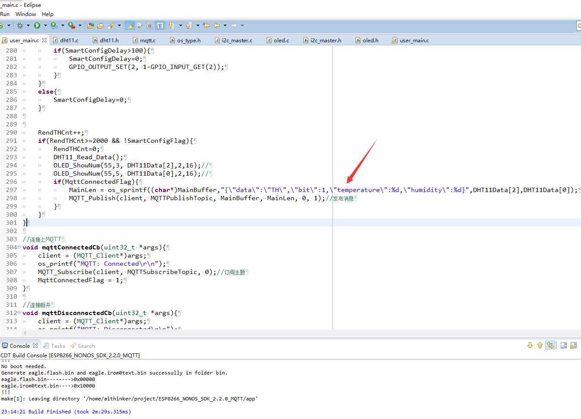
Task: Switch to dht11.c editor tab
Action: [x=66, y=40]
